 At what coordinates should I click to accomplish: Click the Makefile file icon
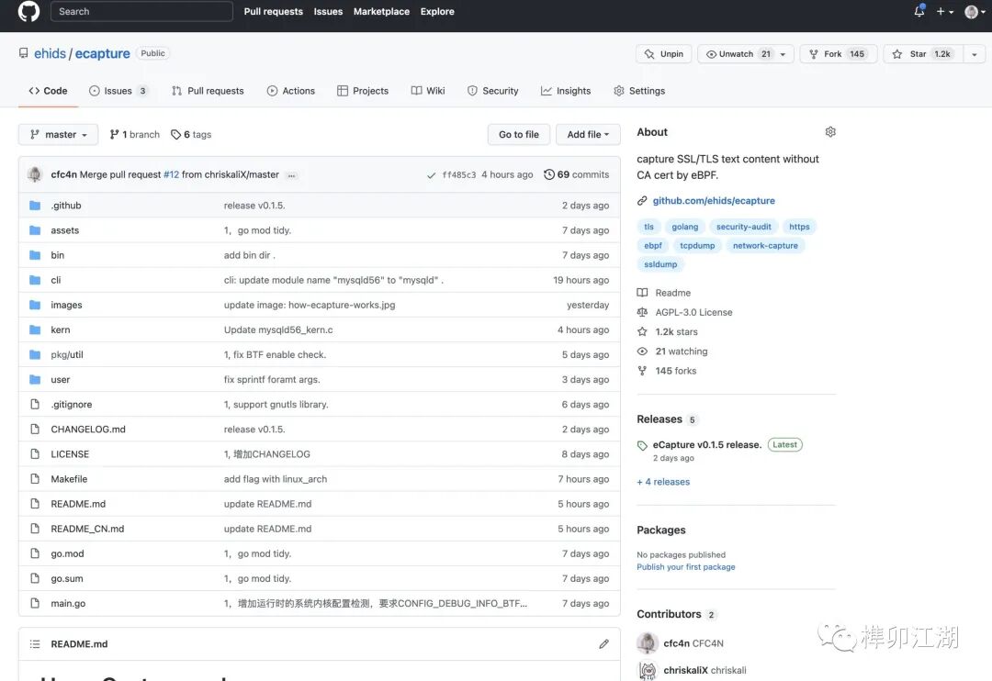[x=35, y=479]
